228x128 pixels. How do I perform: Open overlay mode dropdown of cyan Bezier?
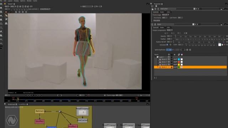pyautogui.click(x=175, y=59)
